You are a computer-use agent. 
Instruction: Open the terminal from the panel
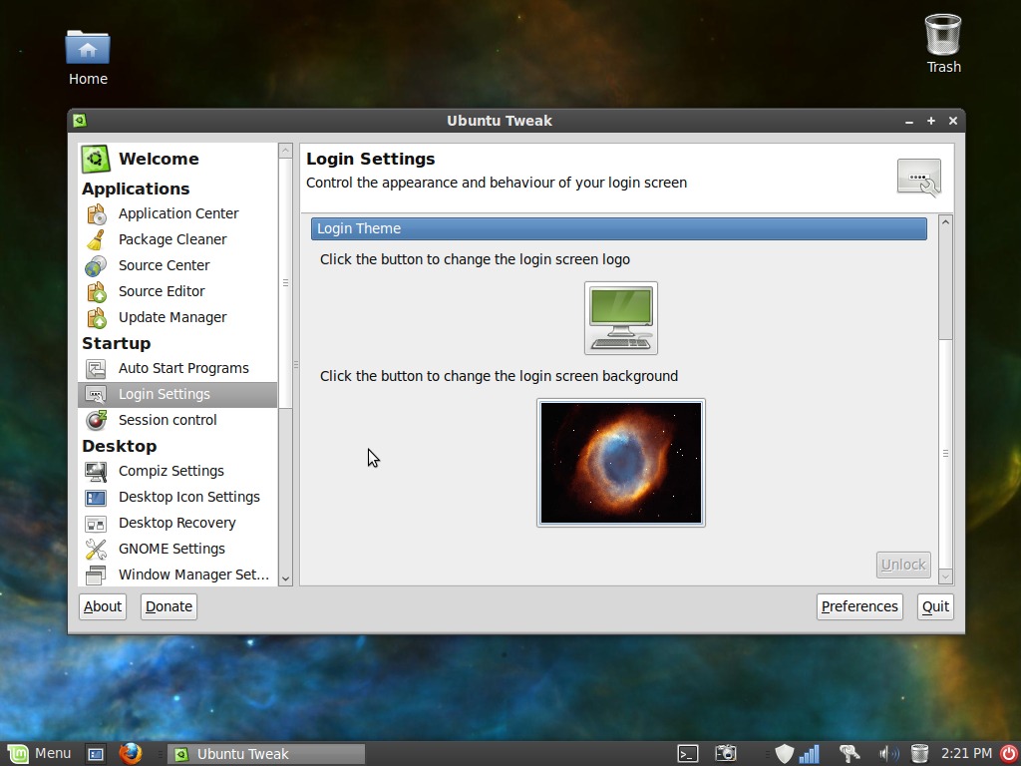[x=688, y=754]
